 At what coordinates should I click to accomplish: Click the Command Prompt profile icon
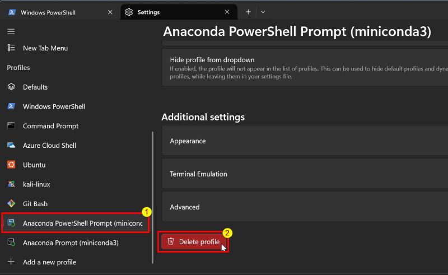(x=11, y=125)
